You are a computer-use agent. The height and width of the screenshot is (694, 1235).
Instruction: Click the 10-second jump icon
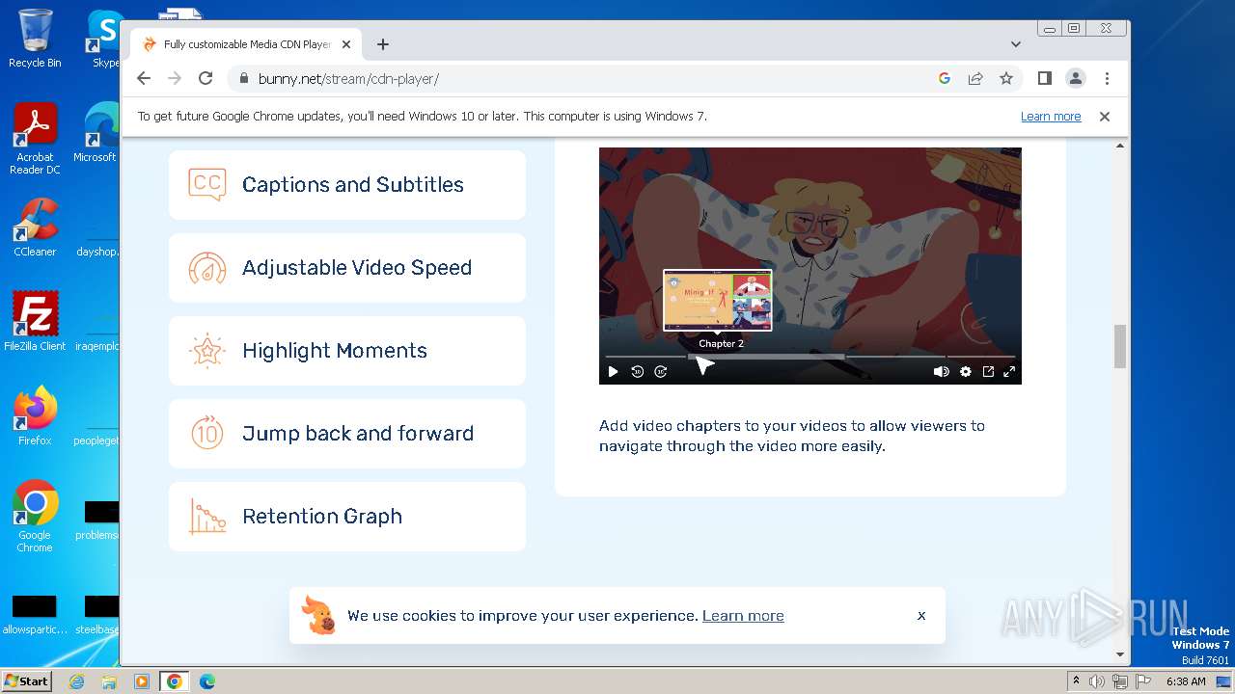coord(207,434)
